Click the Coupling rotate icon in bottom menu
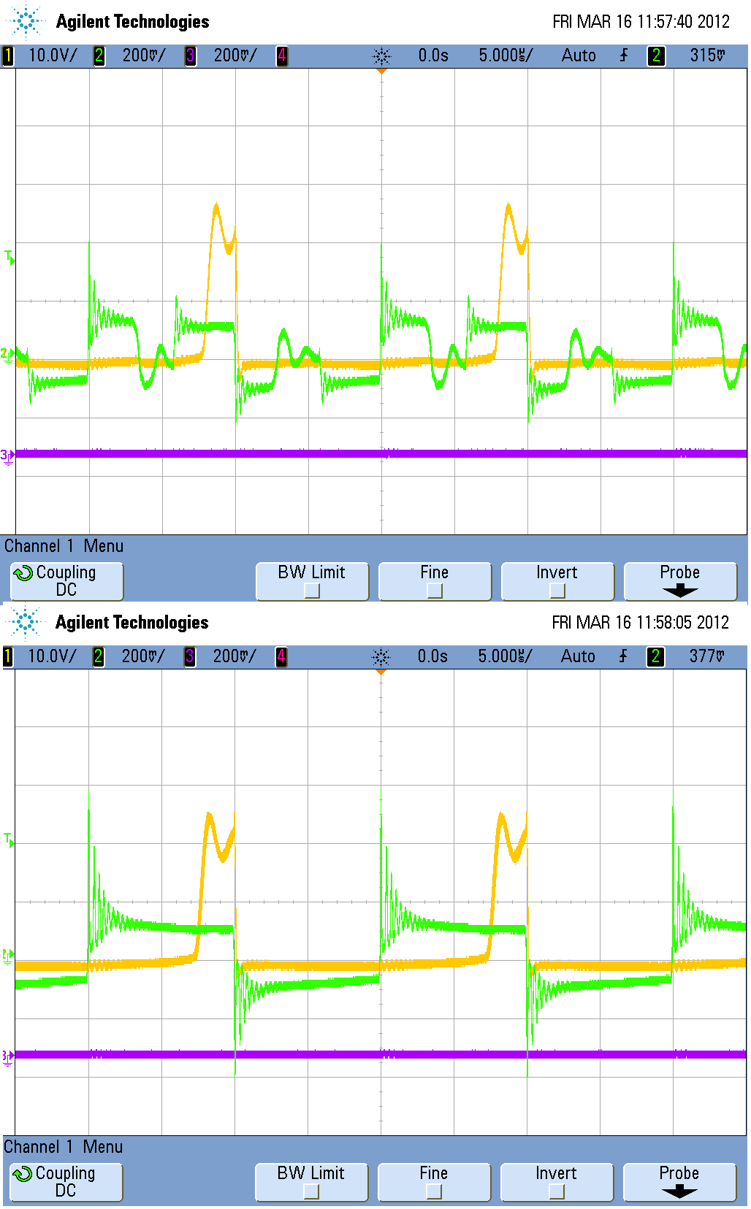Viewport: 751px width, 1209px height. (23, 1174)
